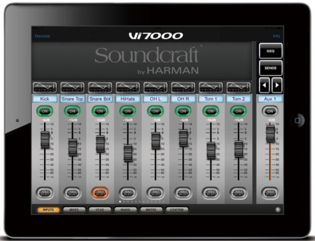The width and height of the screenshot is (315, 241).
Task: Solo/select the Snare Top channel
Action: click(x=72, y=193)
